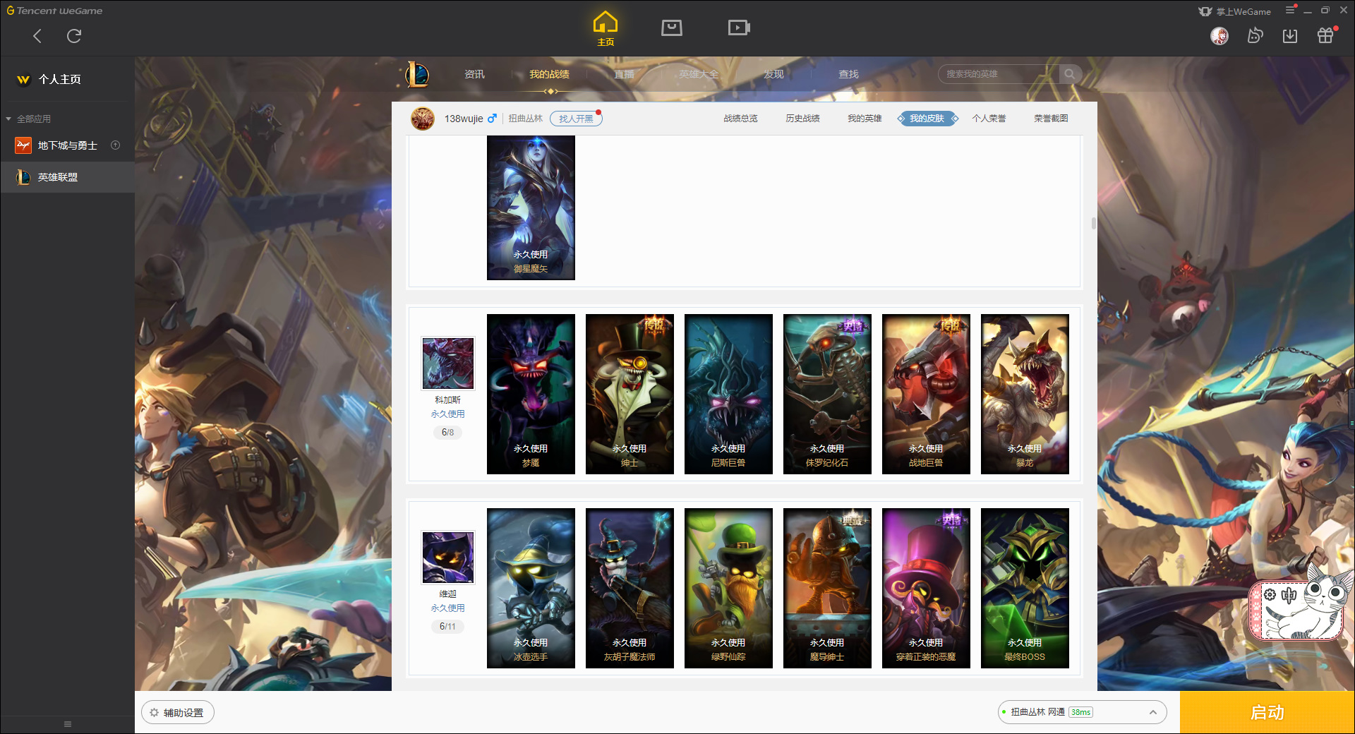This screenshot has height=734, width=1355.
Task: Switch to 荣誉截图 sub-tab
Action: tap(1051, 119)
